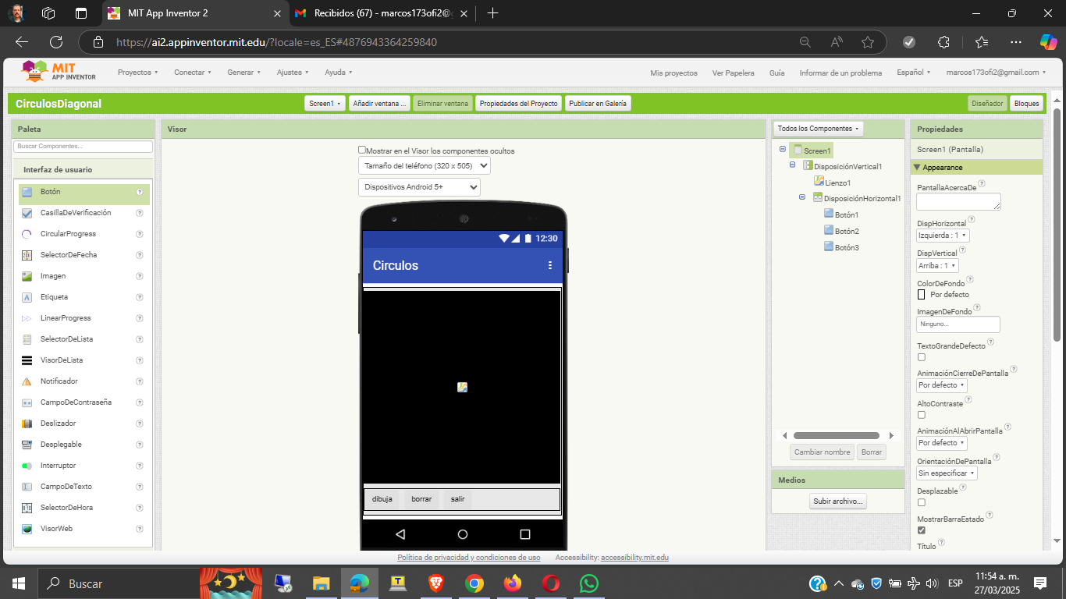Click the ColorDeFondo color swatch
Image resolution: width=1066 pixels, height=599 pixels.
pos(922,295)
